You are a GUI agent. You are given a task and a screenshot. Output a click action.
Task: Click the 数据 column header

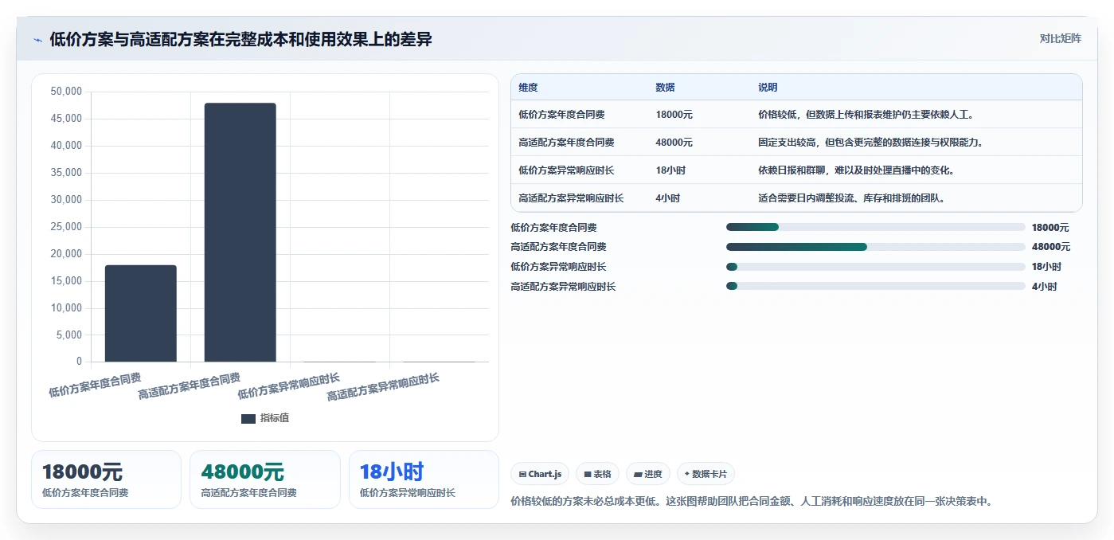[x=665, y=88]
